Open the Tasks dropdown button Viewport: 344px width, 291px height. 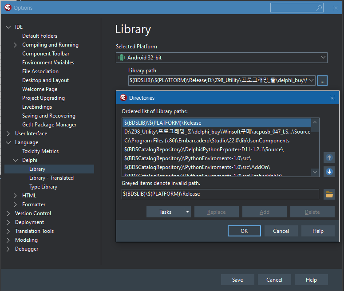(x=169, y=212)
